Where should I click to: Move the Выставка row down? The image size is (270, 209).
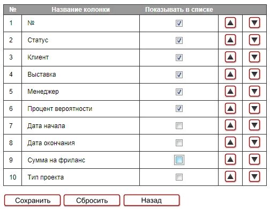254,74
